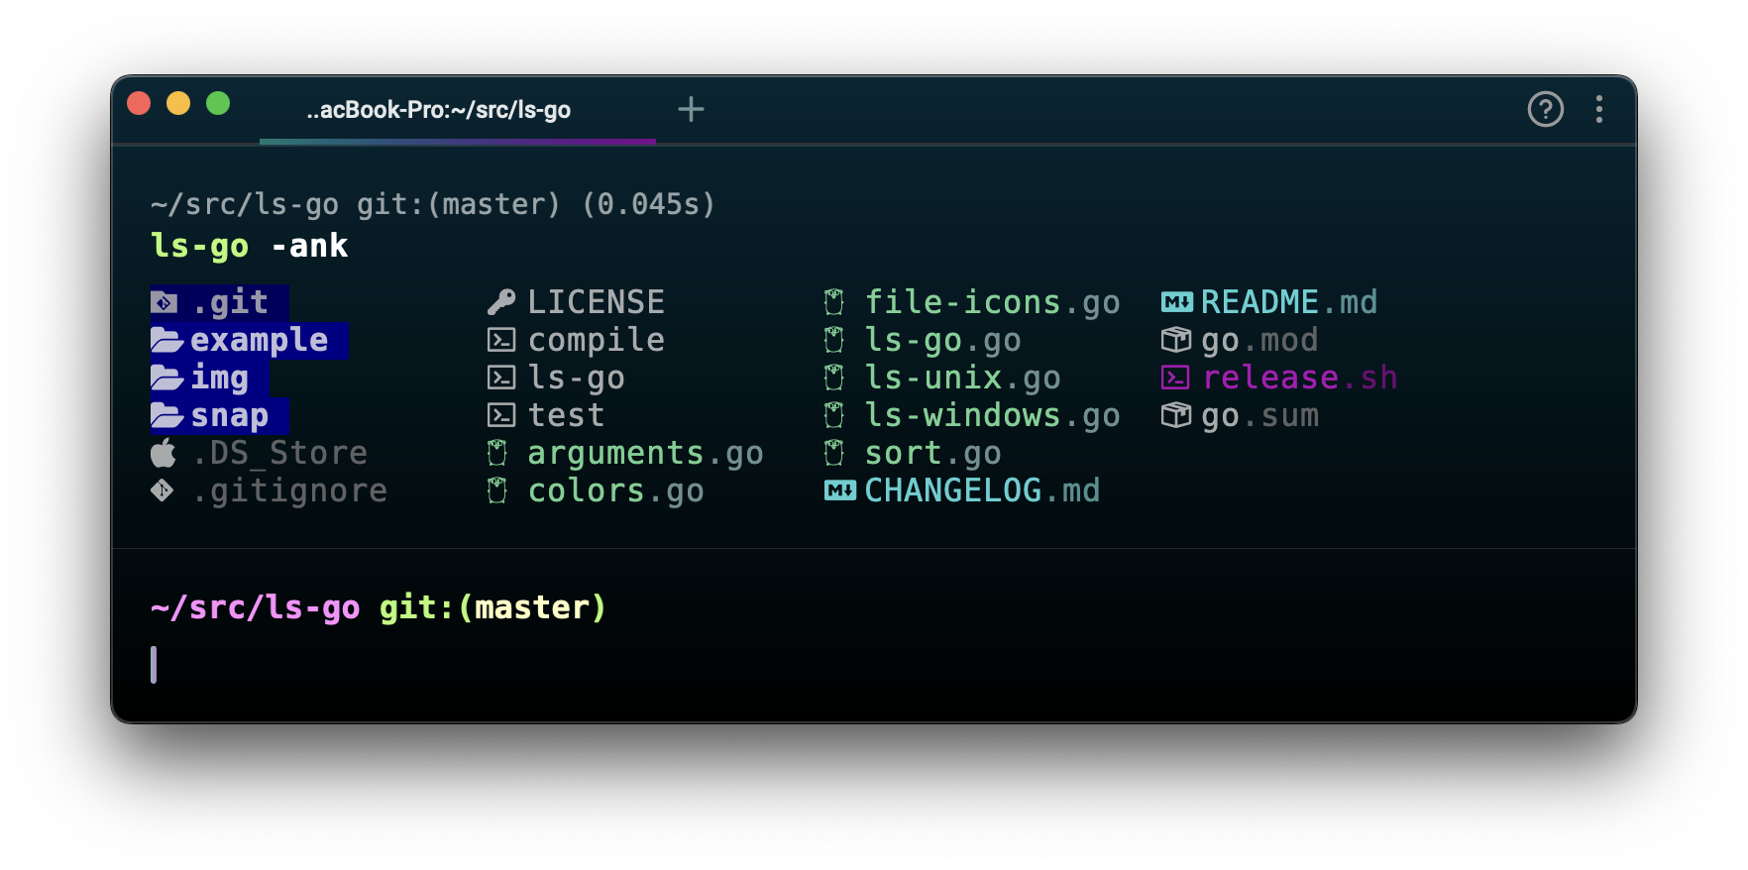Click the folder icon next to snap
The width and height of the screenshot is (1748, 870).
tap(166, 416)
